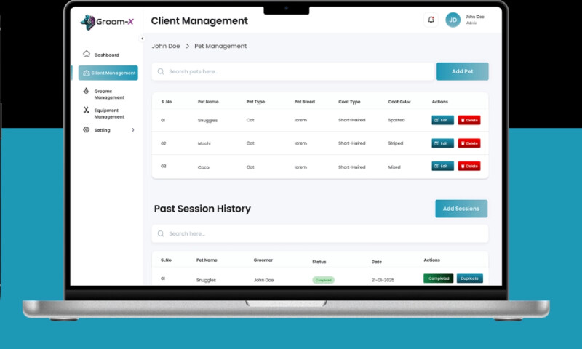Delete the Mochi pet row
Image resolution: width=582 pixels, height=349 pixels.
click(x=469, y=143)
